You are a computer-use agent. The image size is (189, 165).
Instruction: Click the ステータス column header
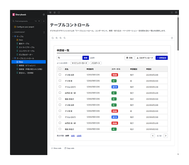(116, 69)
